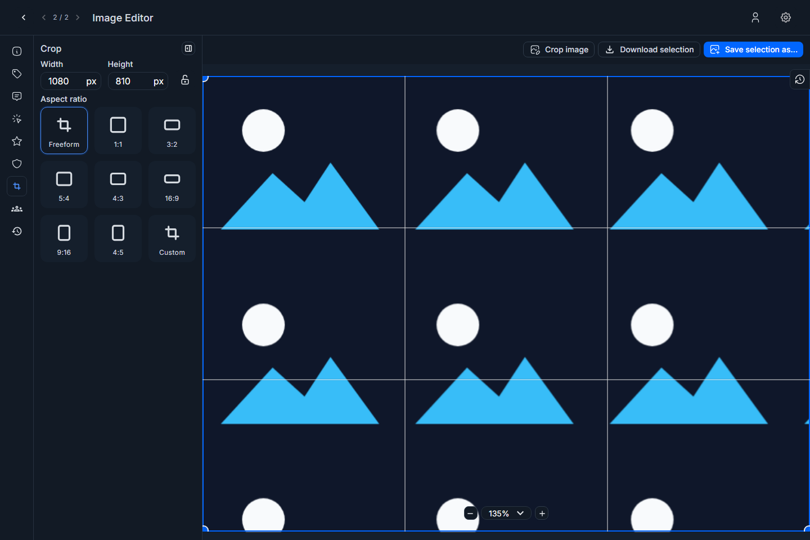Go back with the left arrow
Screen dimensions: 810x540
(x=24, y=17)
